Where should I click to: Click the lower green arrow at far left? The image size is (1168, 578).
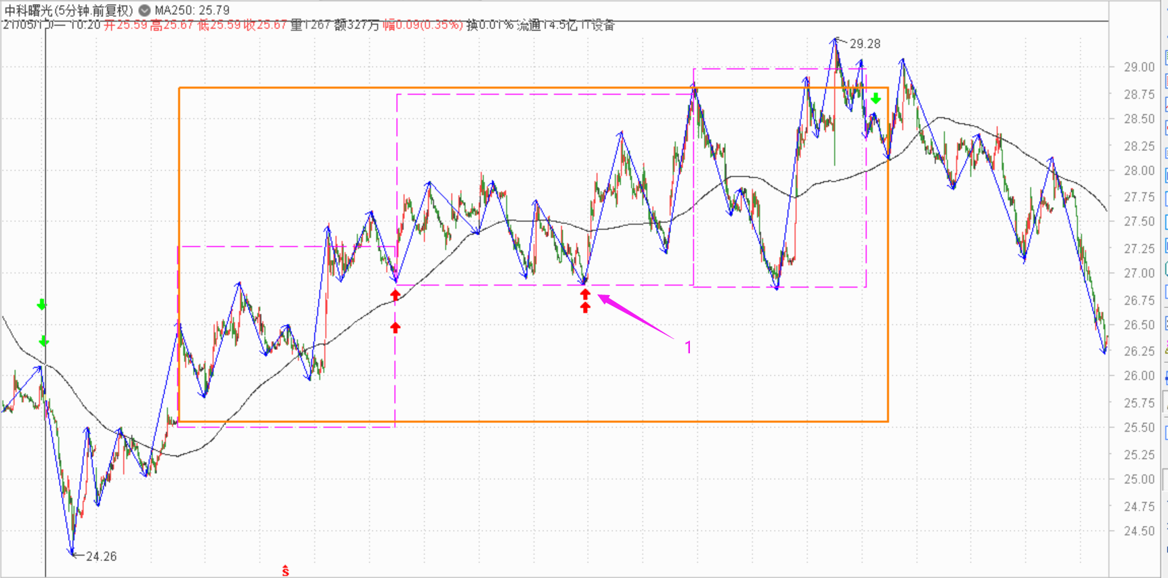pyautogui.click(x=44, y=341)
